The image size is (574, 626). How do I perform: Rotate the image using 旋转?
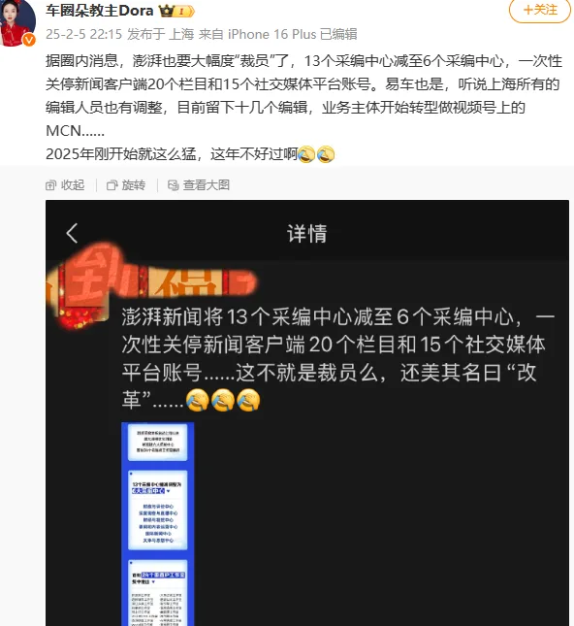tap(126, 185)
